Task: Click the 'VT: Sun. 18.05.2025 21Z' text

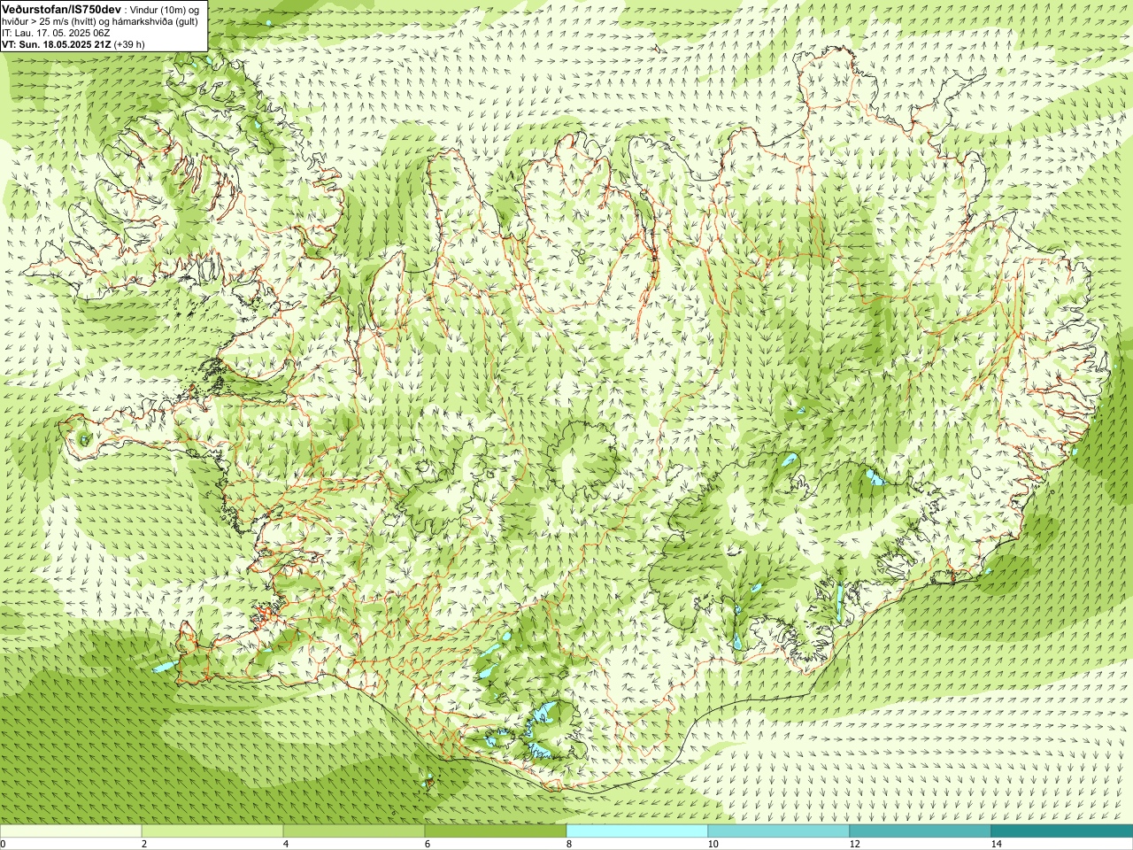Action: coord(57,44)
